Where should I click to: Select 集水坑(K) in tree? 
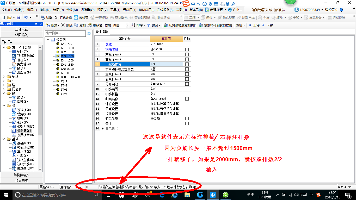point(24,152)
